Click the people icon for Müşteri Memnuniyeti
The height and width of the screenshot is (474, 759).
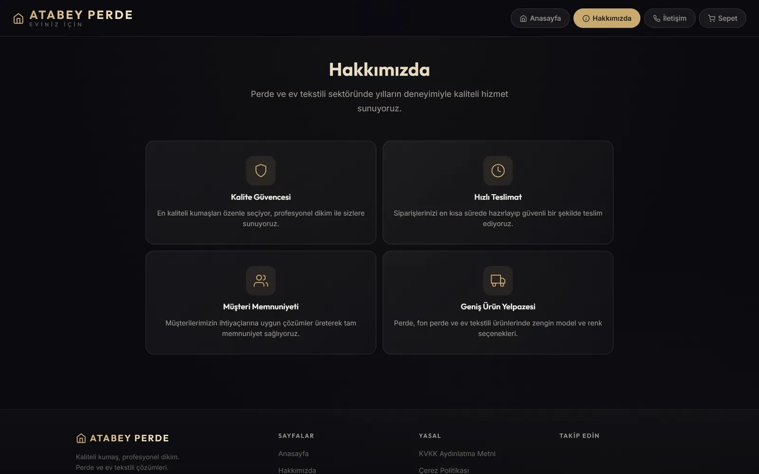(x=260, y=281)
